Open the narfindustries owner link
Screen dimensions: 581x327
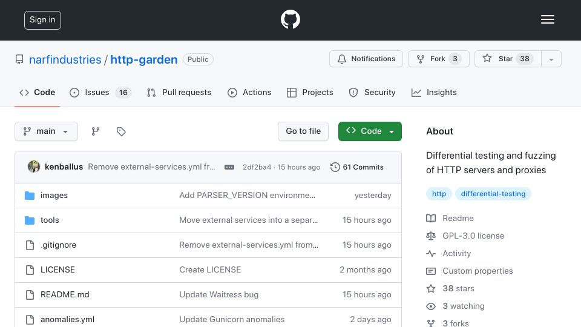pos(65,59)
